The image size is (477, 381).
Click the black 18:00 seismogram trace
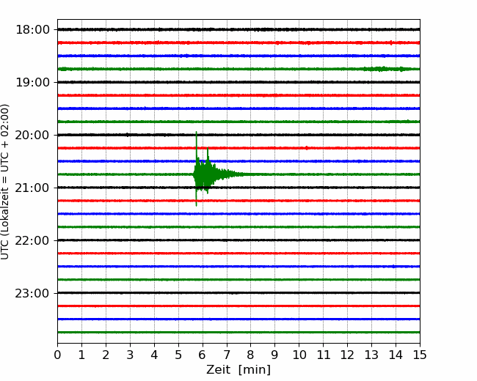click(x=238, y=29)
